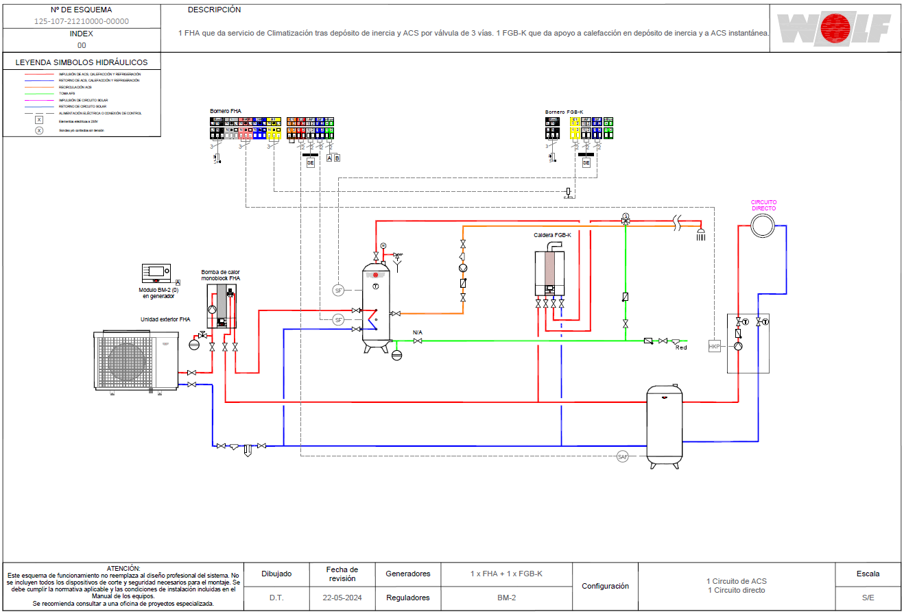This screenshot has width=904, height=614.
Task: Click the 'Generadores' cell
Action: 408,574
